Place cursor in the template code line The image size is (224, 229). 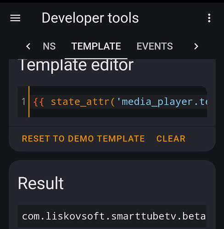[118, 102]
